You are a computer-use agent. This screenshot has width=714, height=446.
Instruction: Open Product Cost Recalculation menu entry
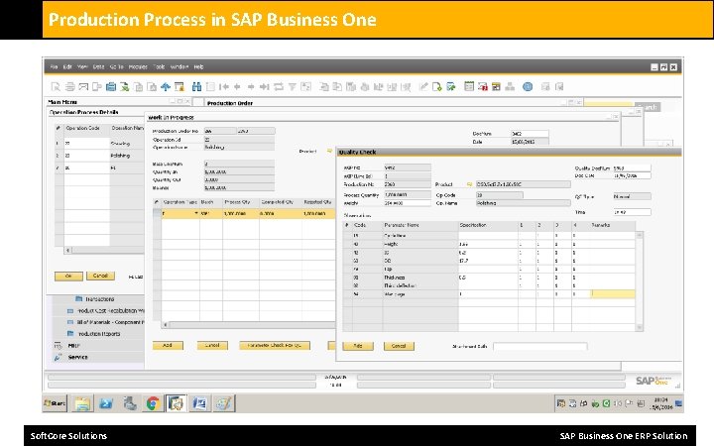[106, 310]
